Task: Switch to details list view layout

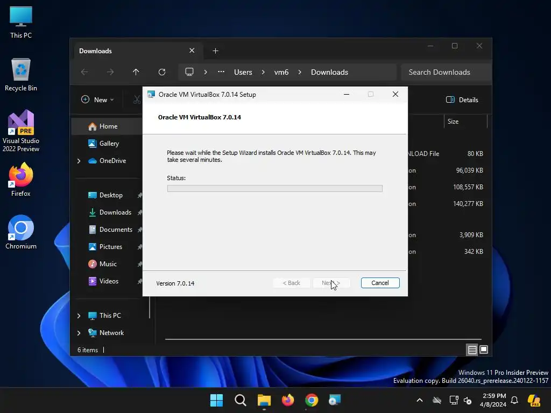Action: point(472,350)
